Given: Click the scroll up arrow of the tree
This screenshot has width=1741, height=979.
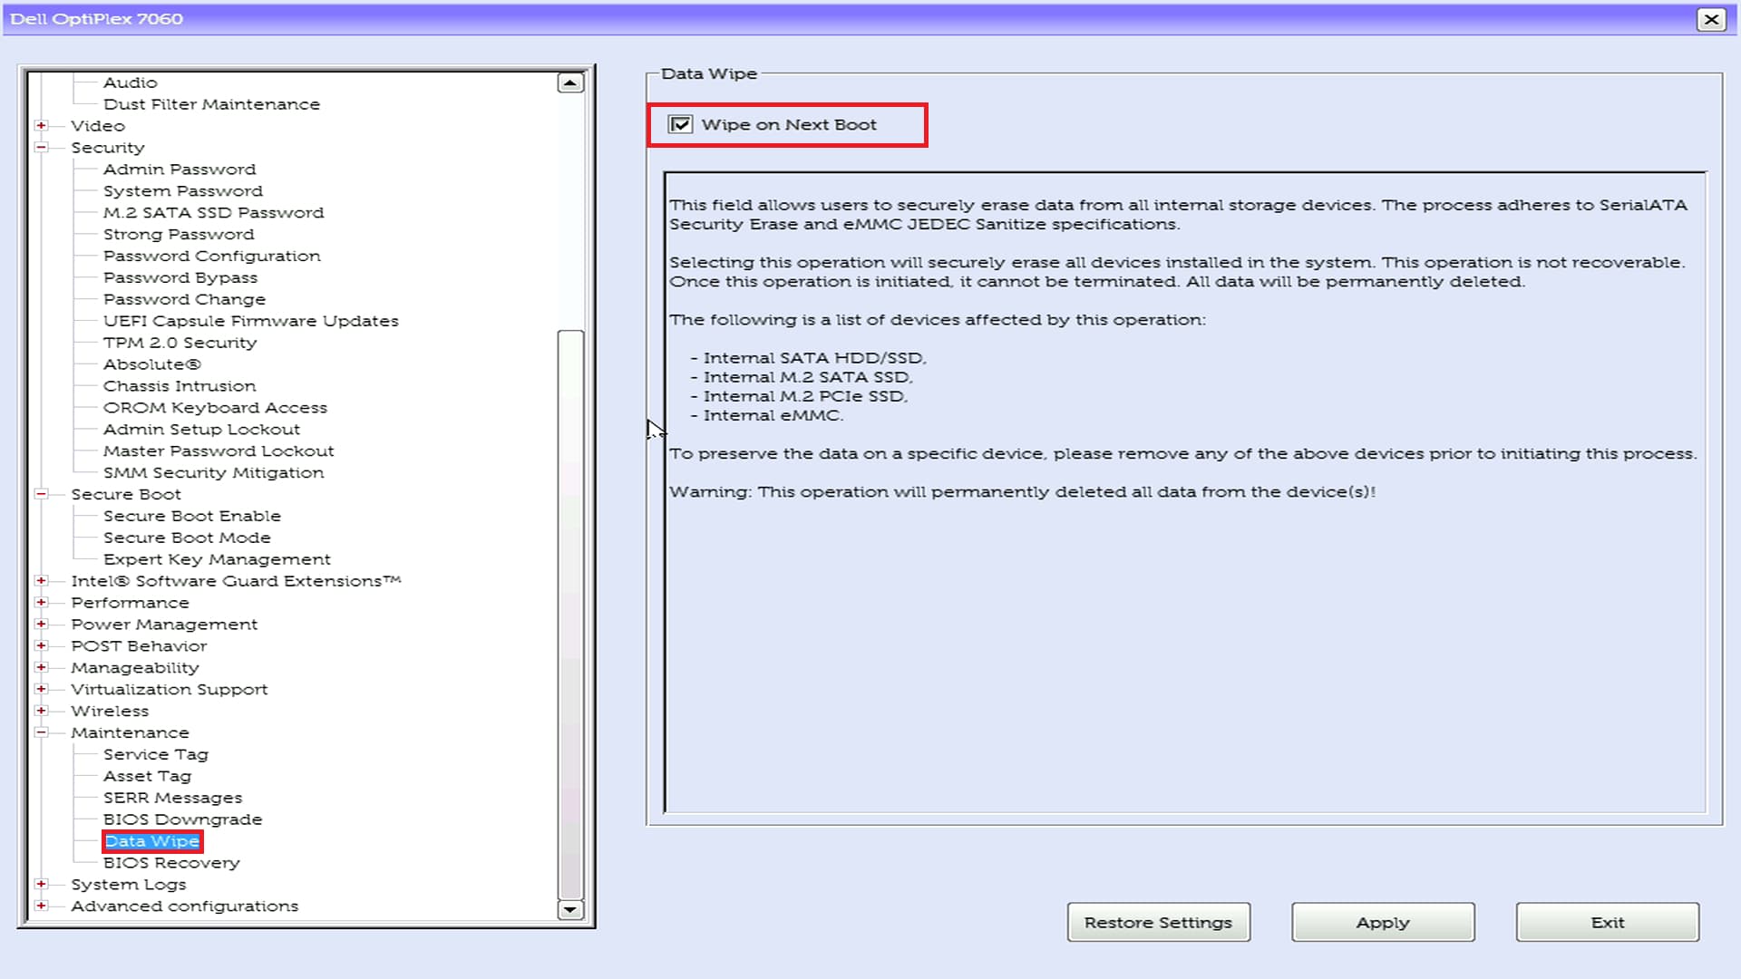Looking at the screenshot, I should coord(570,83).
